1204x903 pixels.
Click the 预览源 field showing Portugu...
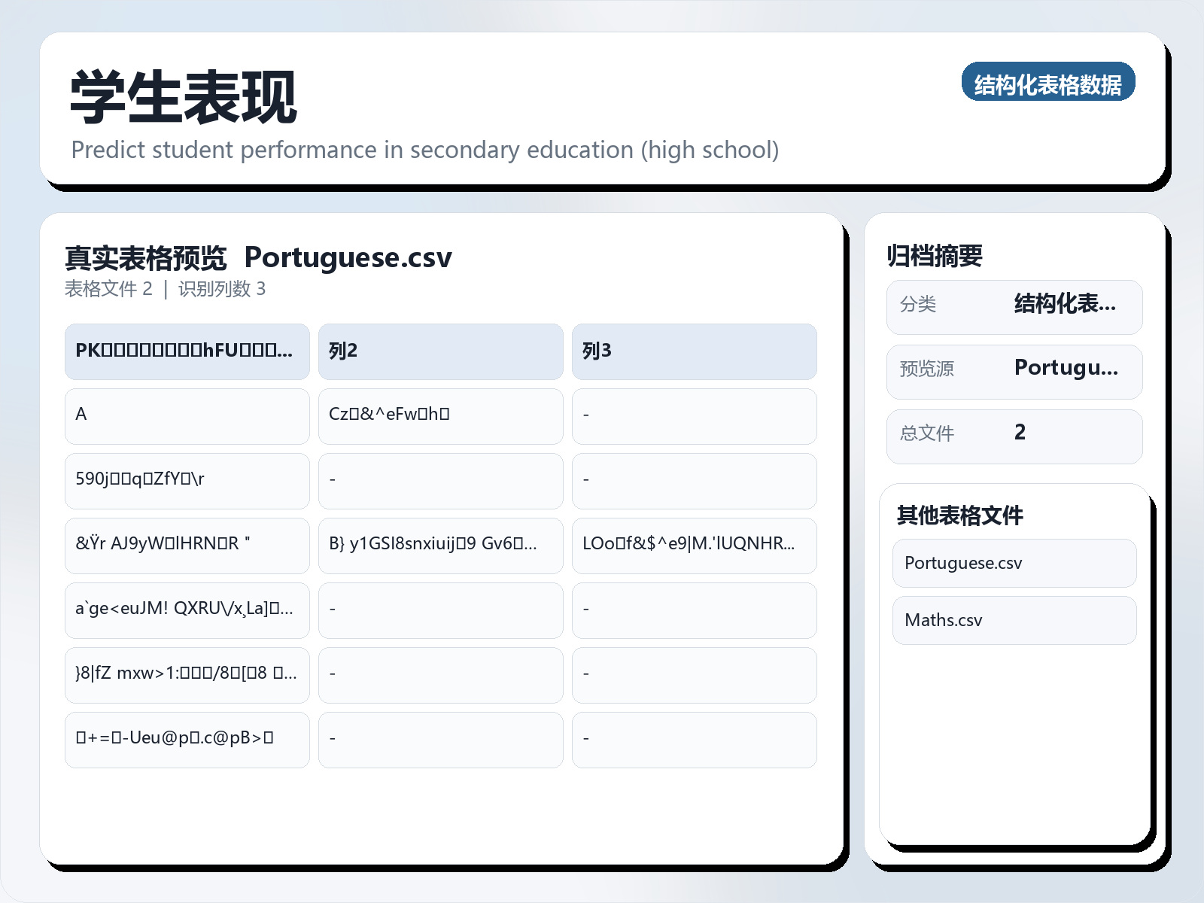(x=1014, y=370)
